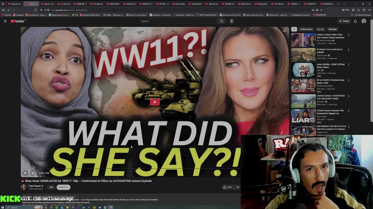Select the Politics News filter chip
The image size is (373, 209).
306,29
